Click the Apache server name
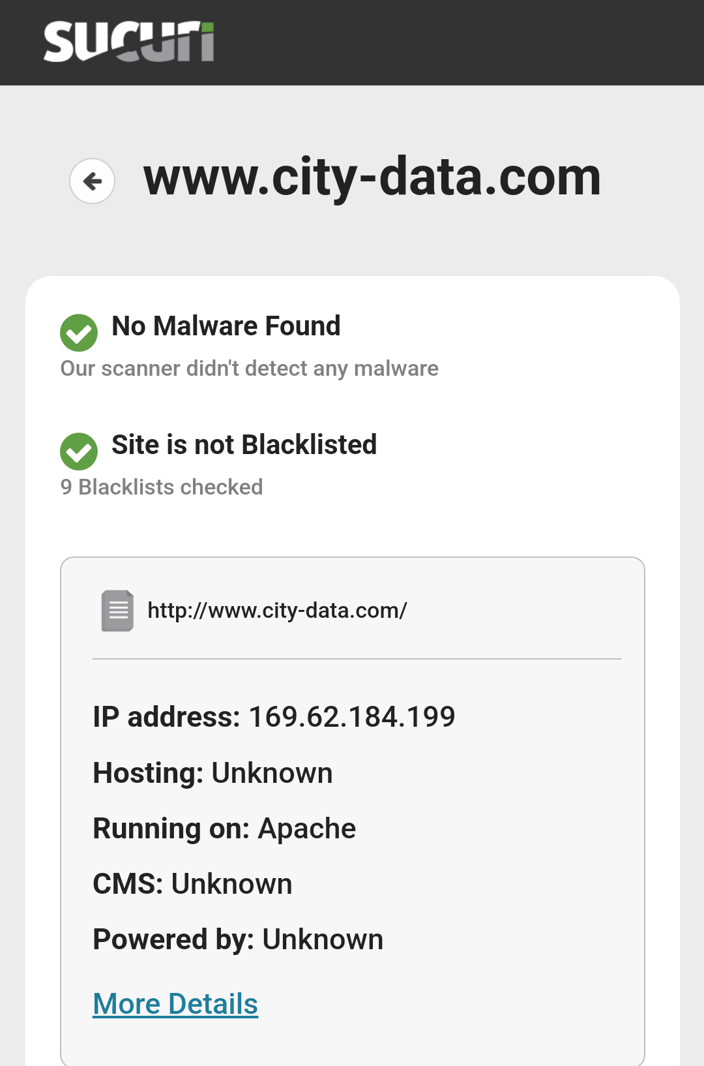Viewport: 704px width, 1066px height. point(307,829)
